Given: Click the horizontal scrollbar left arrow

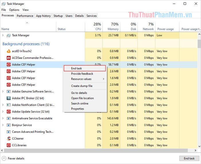Looking at the screenshot, I should pos(2,150).
